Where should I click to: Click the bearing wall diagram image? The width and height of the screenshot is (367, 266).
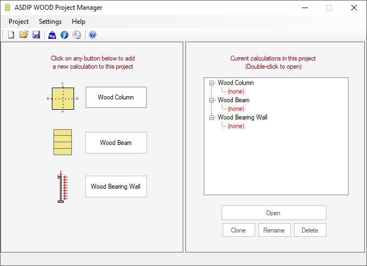pyautogui.click(x=63, y=187)
